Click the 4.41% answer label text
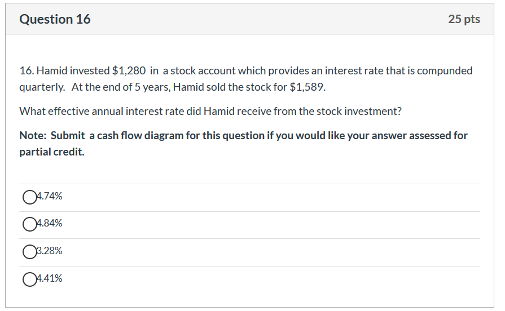505x311 pixels. coord(49,278)
